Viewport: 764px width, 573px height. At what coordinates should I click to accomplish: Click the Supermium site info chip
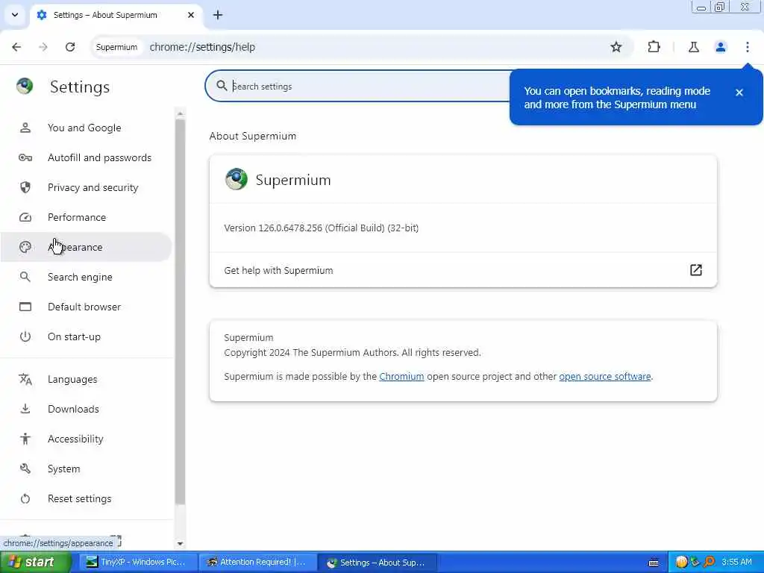point(116,47)
